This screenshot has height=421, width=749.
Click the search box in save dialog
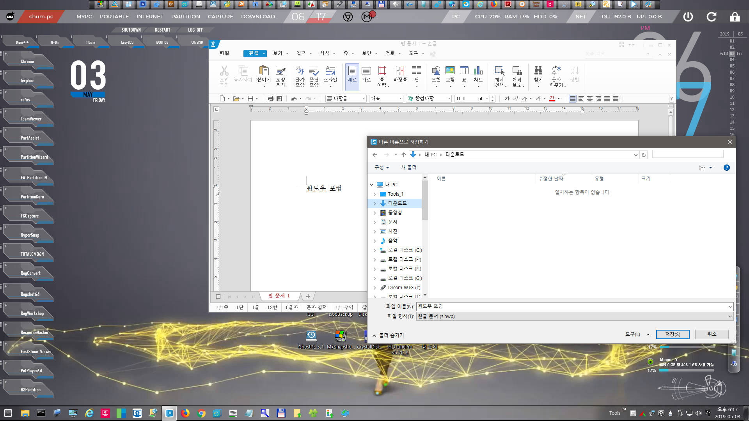688,154
